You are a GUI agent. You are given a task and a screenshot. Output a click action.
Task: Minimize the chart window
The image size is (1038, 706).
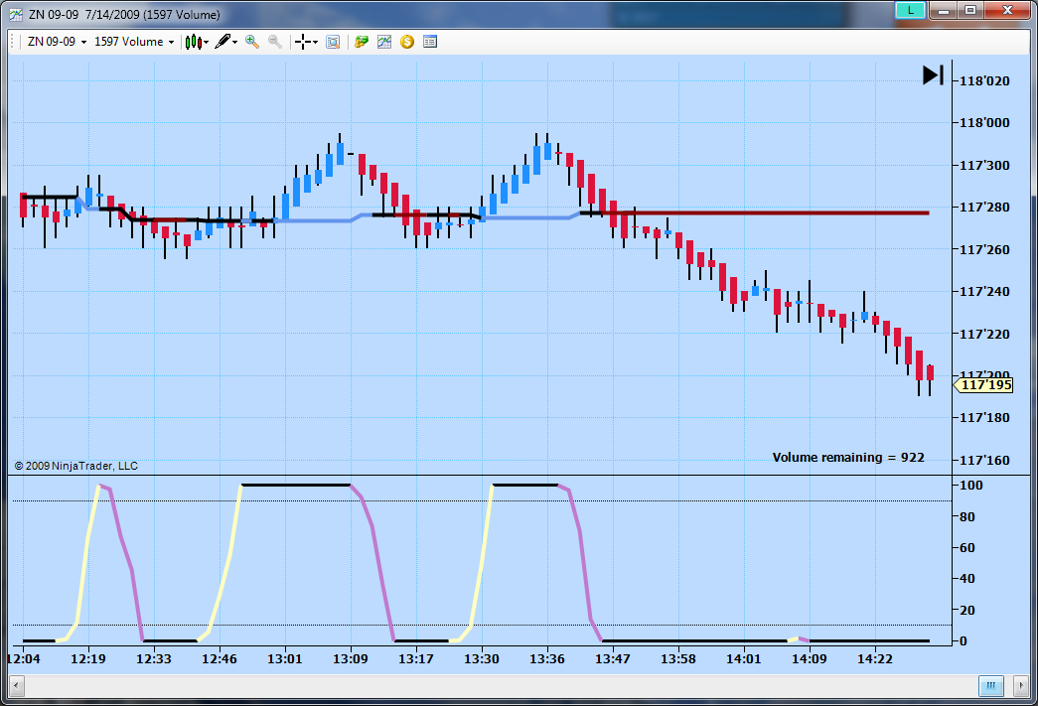[x=944, y=10]
